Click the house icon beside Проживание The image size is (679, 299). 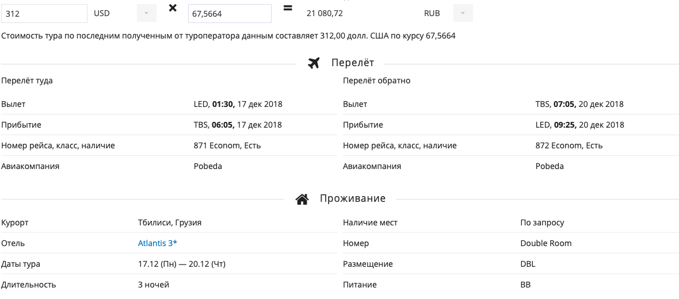pyautogui.click(x=302, y=199)
